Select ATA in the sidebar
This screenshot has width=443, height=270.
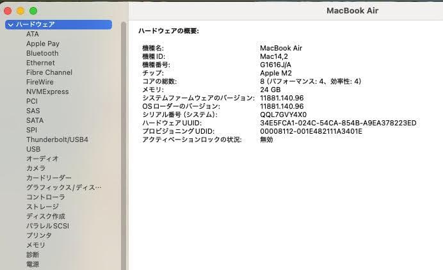coord(33,34)
